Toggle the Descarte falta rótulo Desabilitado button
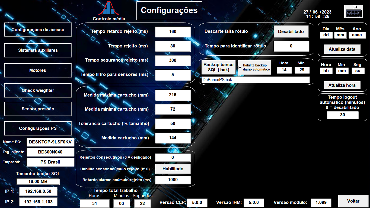Image resolution: width=370 pixels, height=208 pixels. pyautogui.click(x=291, y=31)
